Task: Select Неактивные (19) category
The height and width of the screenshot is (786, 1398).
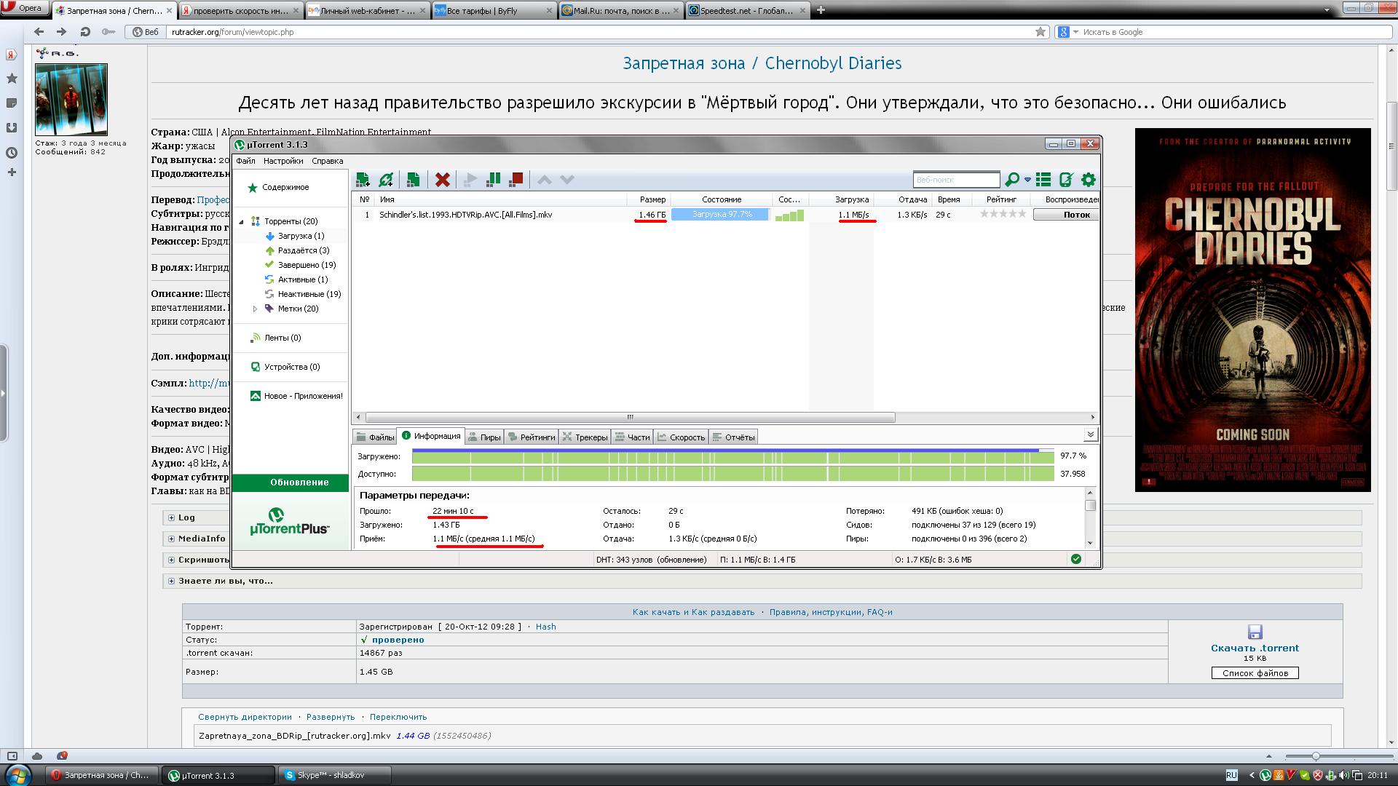Action: click(309, 294)
